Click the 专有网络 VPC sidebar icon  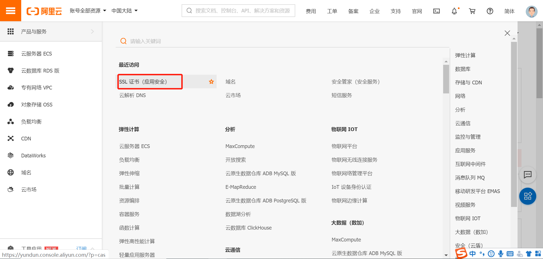(x=11, y=87)
